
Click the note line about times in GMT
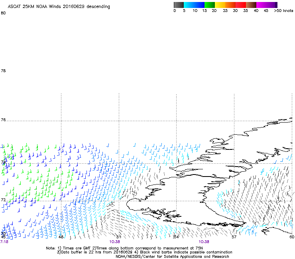124,248
